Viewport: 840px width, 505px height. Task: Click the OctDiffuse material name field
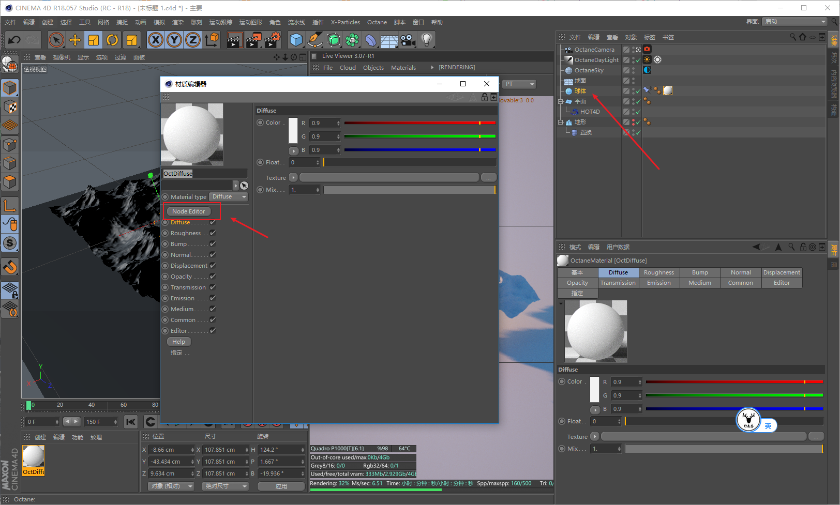point(205,174)
